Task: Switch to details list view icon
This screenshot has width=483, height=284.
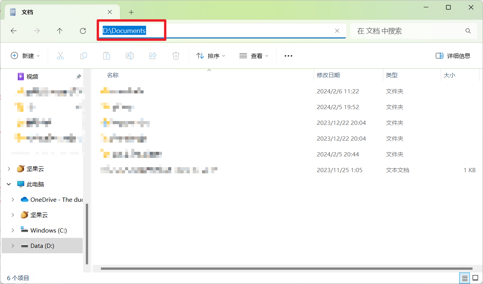Action: click(x=465, y=278)
